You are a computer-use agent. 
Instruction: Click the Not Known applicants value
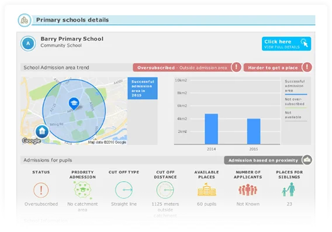click(248, 204)
